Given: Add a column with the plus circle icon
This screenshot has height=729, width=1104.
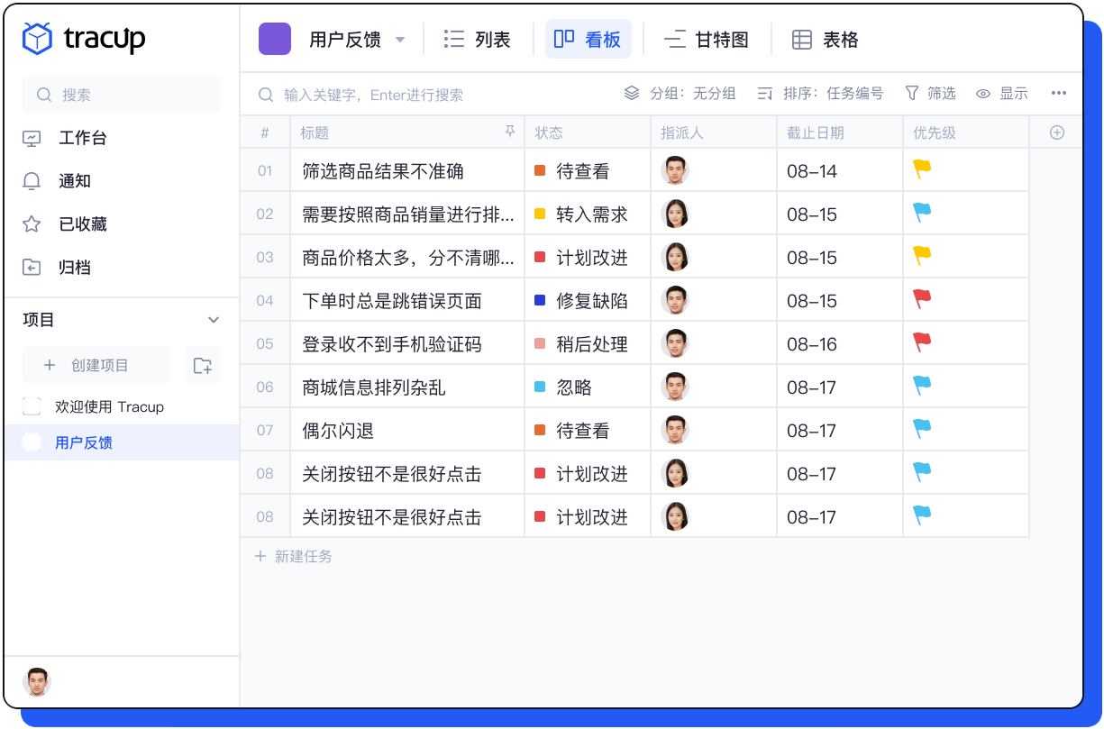Looking at the screenshot, I should click(x=1057, y=132).
